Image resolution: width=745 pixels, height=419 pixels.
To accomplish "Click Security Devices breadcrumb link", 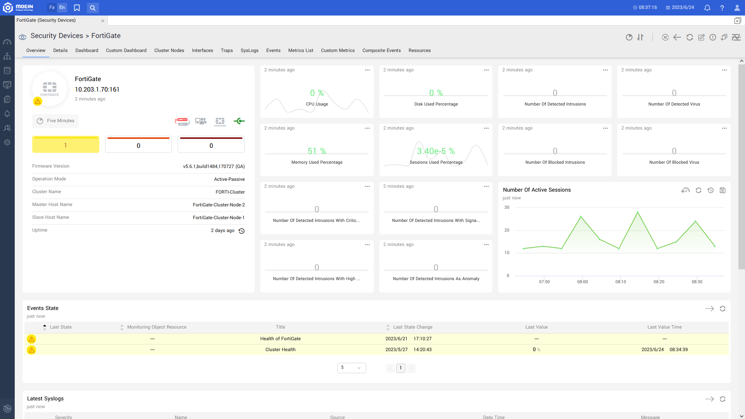I will pos(57,36).
